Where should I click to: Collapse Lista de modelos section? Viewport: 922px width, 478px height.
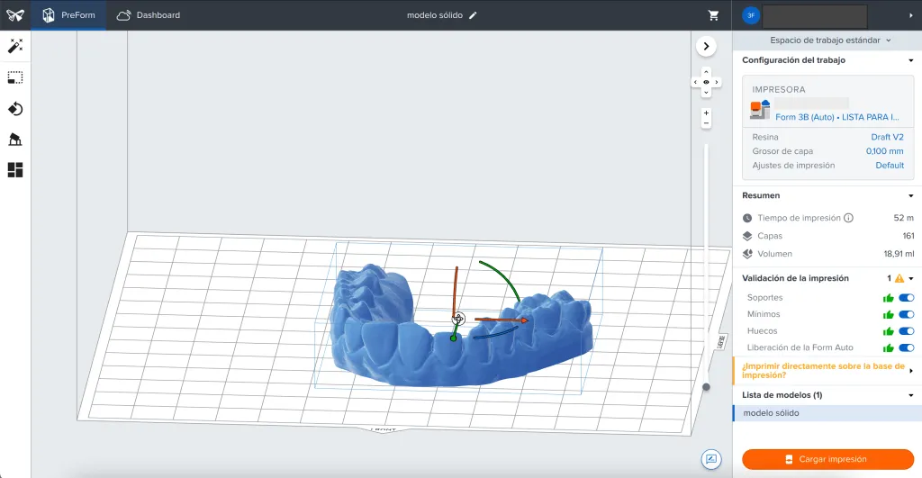tap(911, 396)
